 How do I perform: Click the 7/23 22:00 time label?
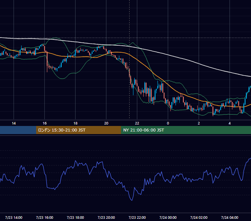click(x=137, y=217)
